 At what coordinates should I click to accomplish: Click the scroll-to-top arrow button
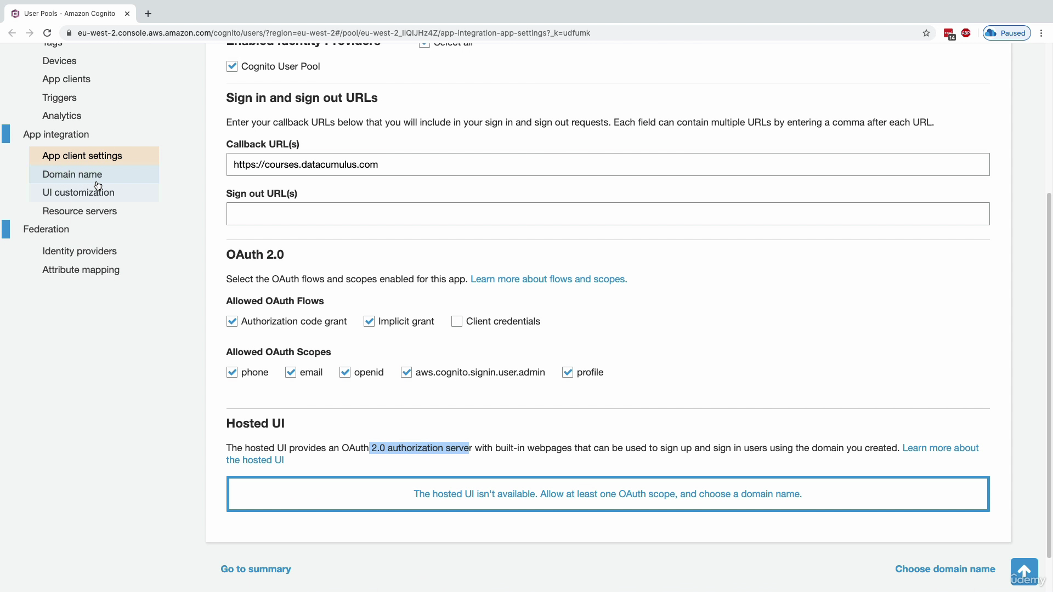1024,572
